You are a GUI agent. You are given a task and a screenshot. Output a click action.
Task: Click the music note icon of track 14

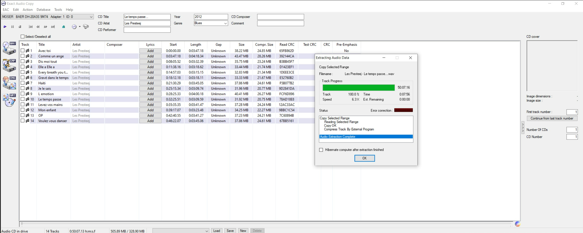[x=27, y=121]
